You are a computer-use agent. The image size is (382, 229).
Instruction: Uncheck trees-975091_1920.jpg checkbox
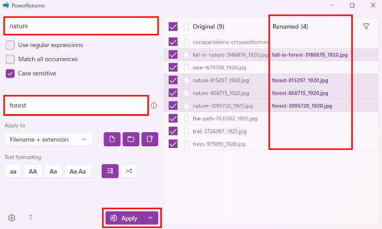click(173, 144)
